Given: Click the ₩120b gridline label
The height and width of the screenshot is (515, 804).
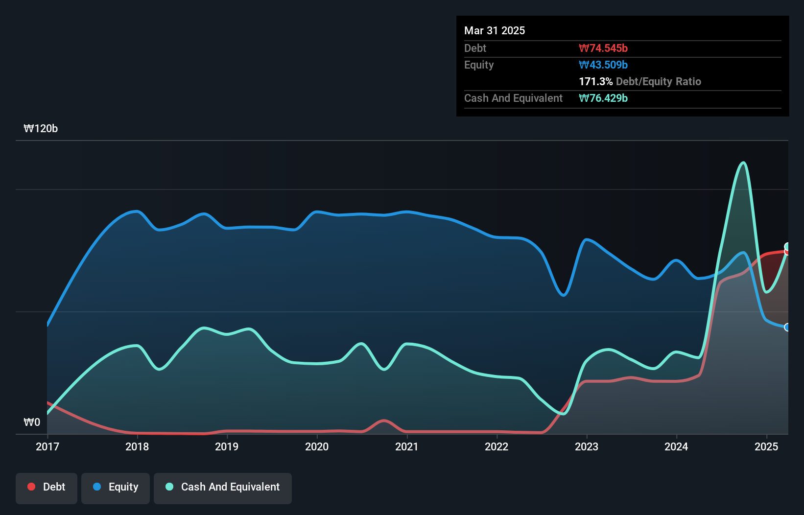Looking at the screenshot, I should coord(41,129).
